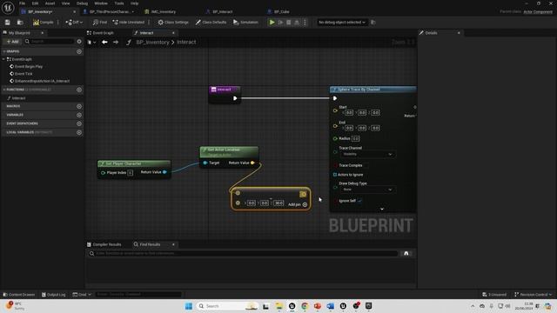Save the blueprint with the floppy disk icon
This screenshot has height=313, width=557.
tap(8, 22)
